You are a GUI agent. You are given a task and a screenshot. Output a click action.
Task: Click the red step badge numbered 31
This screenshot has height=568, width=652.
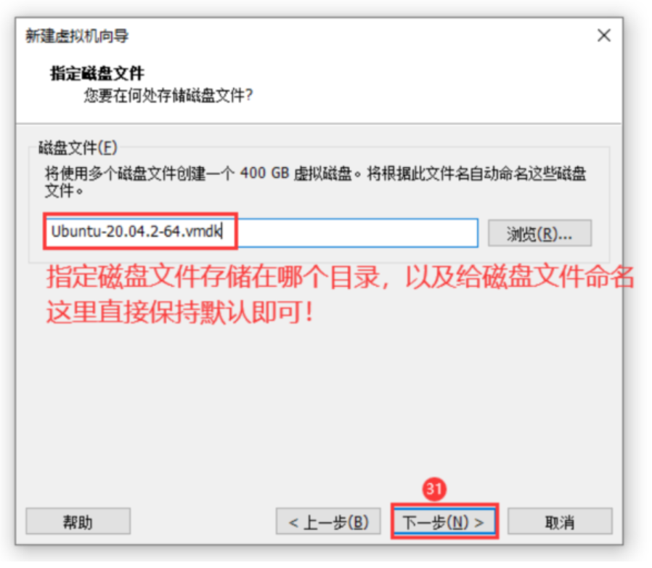click(x=434, y=489)
